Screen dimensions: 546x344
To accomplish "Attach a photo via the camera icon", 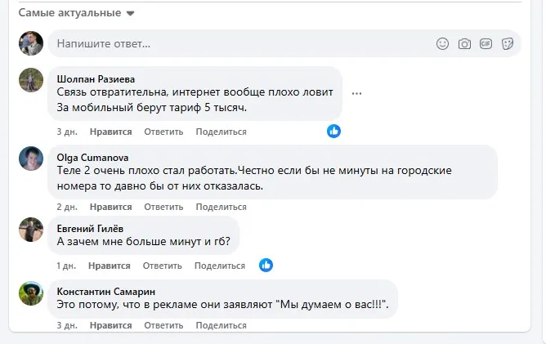I will coord(464,43).
